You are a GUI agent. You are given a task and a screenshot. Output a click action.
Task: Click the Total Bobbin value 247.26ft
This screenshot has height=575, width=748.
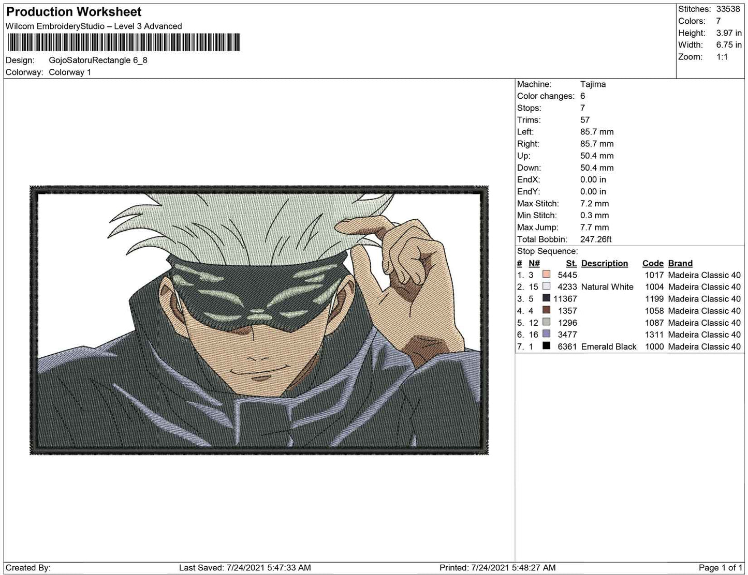point(596,239)
